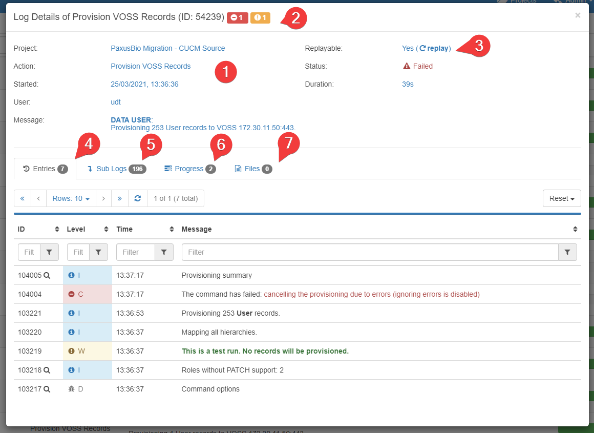Click the replay link
Viewport: 594px width, 433px height.
(x=434, y=48)
